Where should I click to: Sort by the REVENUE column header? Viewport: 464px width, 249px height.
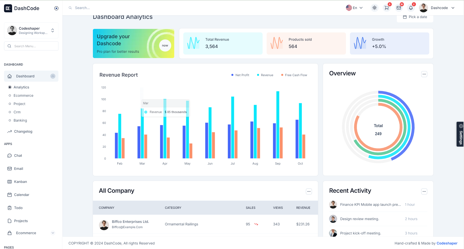[x=303, y=208]
